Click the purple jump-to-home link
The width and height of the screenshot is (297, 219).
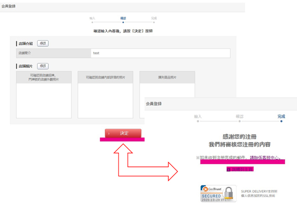pyautogui.click(x=240, y=169)
